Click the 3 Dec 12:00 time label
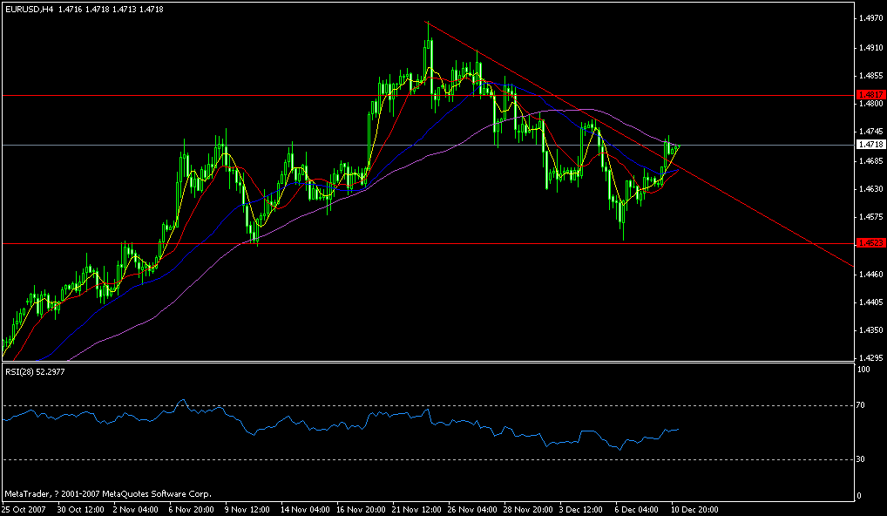Viewport: 887px width, 516px height. [x=579, y=509]
